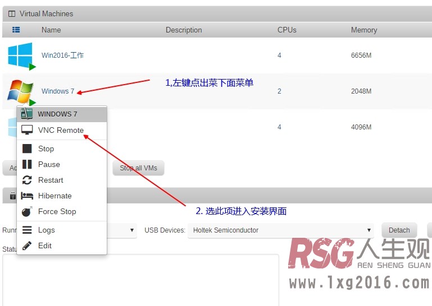Choose VNC Remote from the context menu
Image resolution: width=432 pixels, height=306 pixels.
click(62, 130)
